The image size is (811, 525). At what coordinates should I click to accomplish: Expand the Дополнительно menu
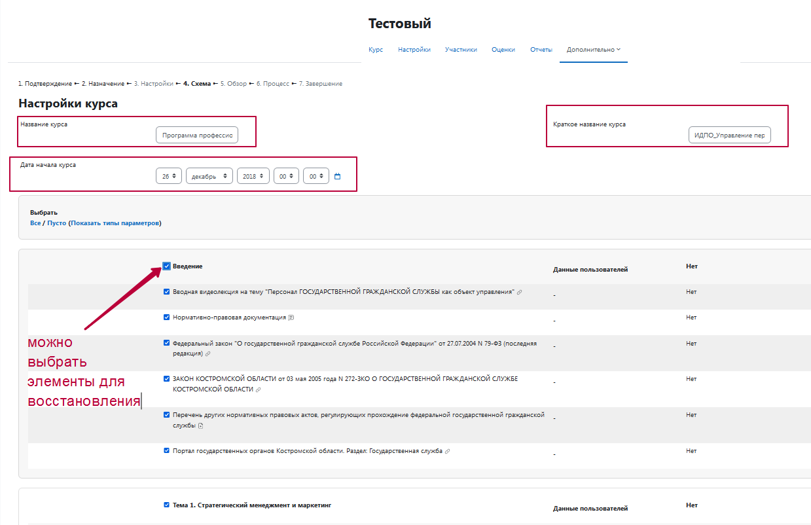tap(593, 50)
